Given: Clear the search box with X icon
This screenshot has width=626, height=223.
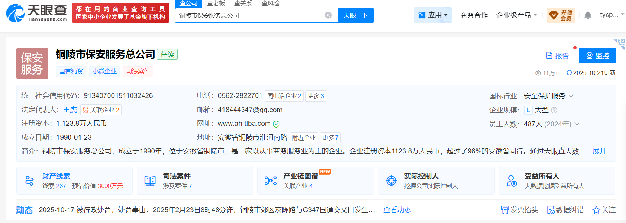Looking at the screenshot, I should [x=328, y=15].
